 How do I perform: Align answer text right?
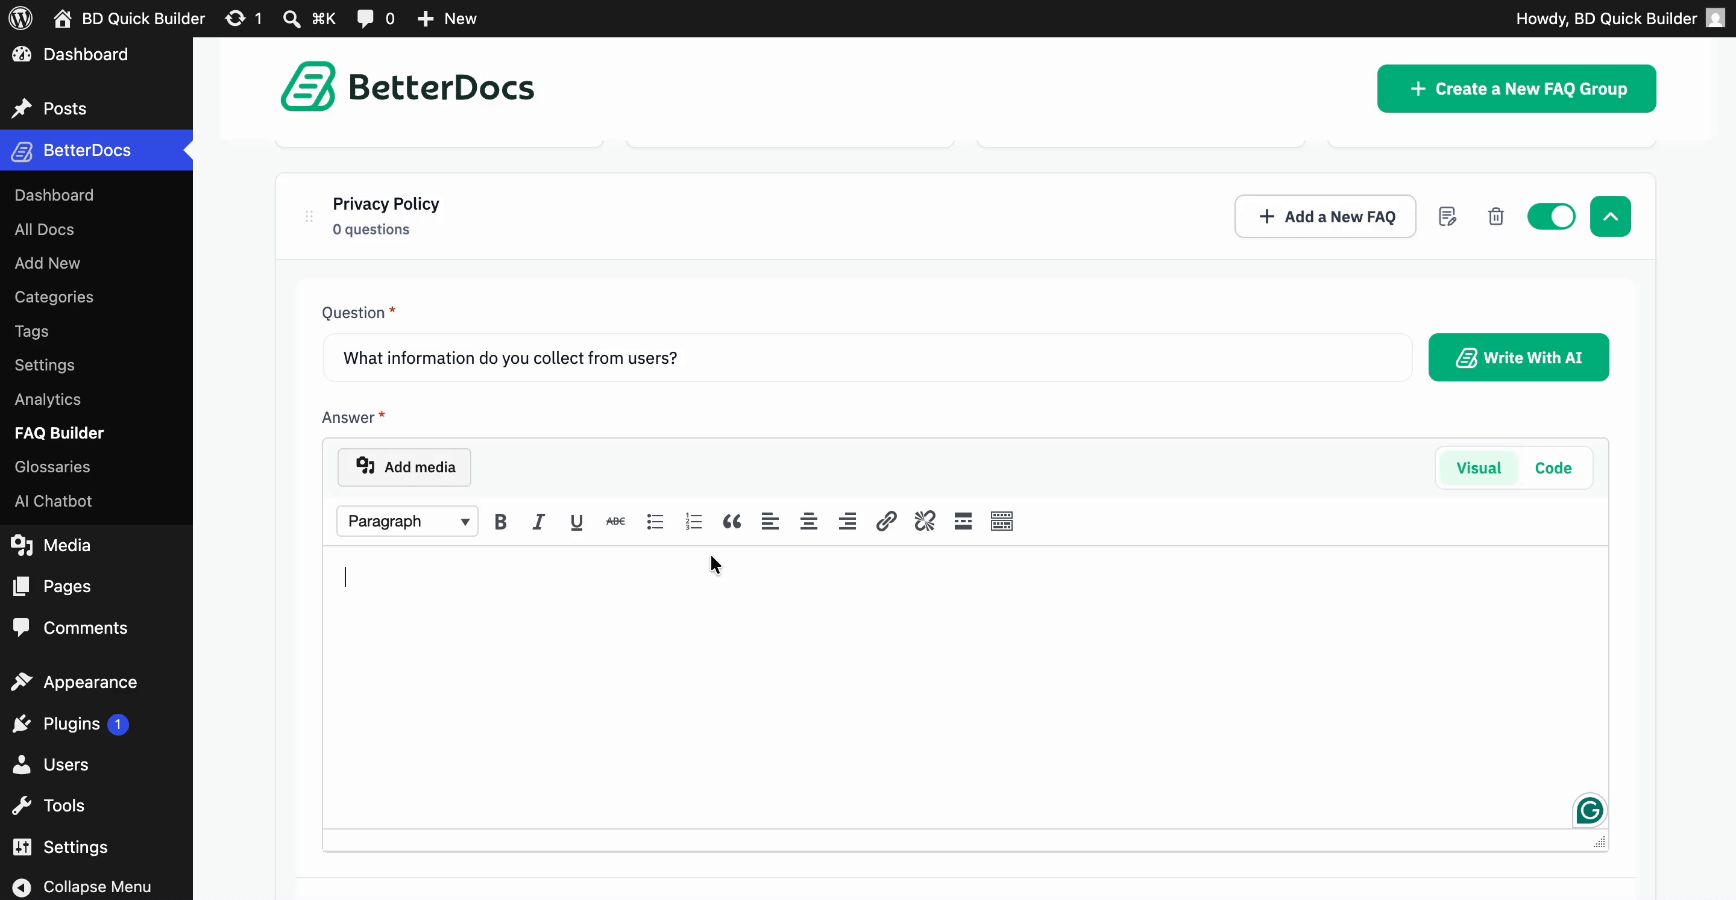[847, 522]
